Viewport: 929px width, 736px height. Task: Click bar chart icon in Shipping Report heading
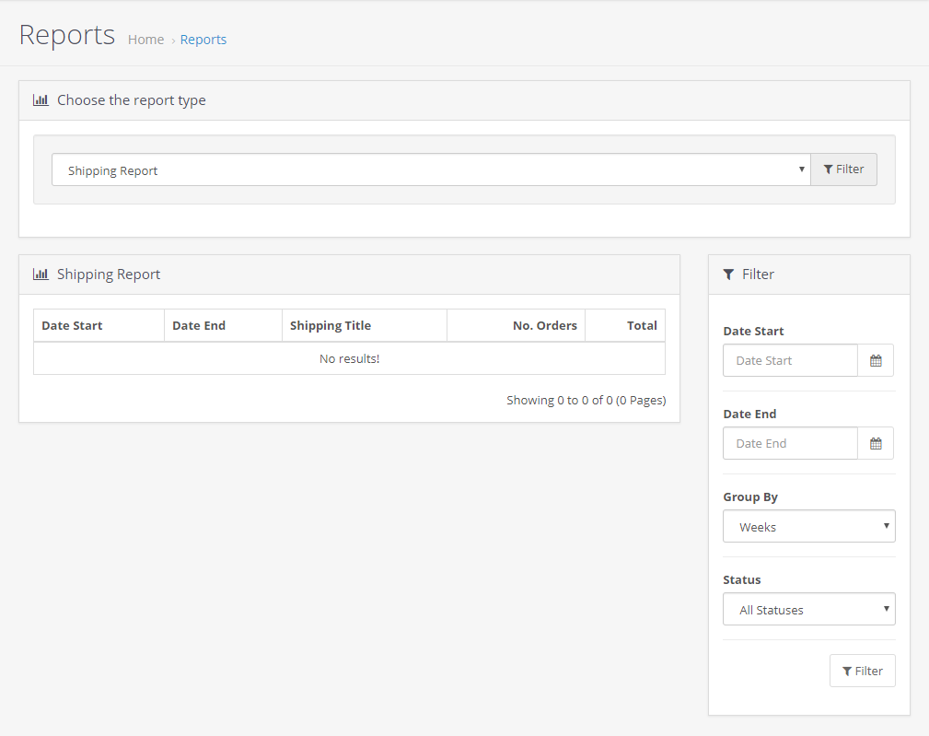[x=41, y=275]
